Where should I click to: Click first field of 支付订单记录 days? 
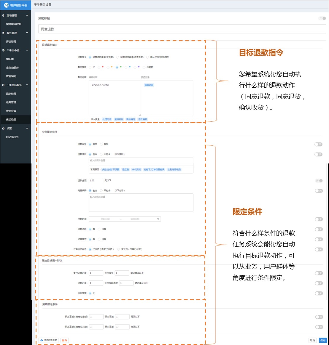96,273
